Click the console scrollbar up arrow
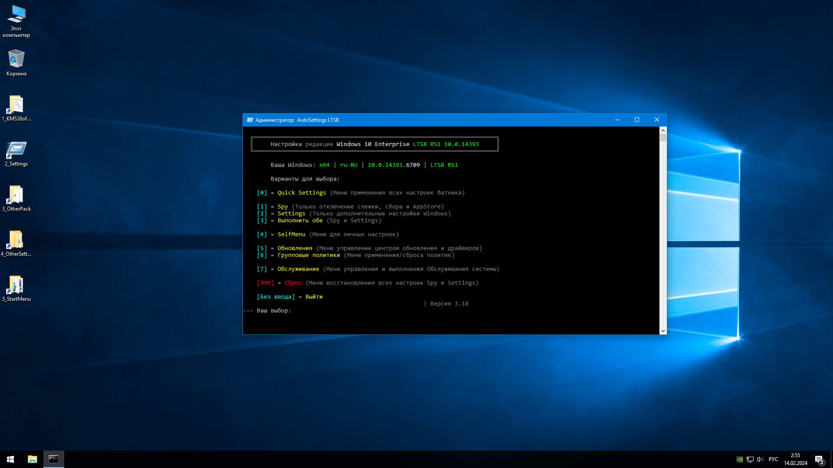The width and height of the screenshot is (833, 468). pos(663,130)
